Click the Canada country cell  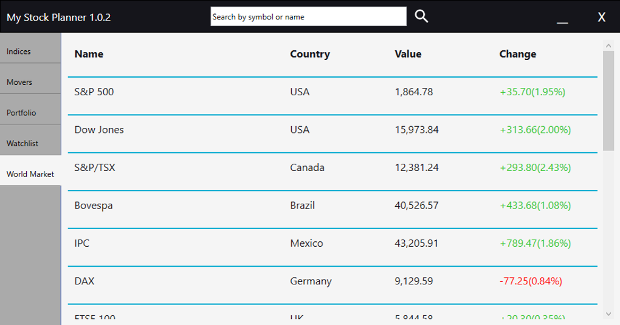tap(307, 167)
